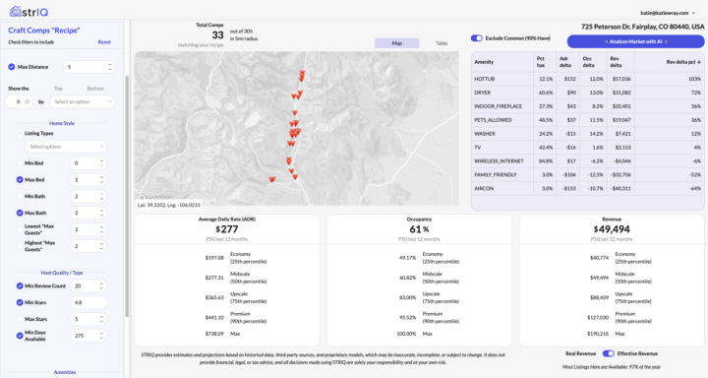This screenshot has height=378, width=708.
Task: Click Reset filters link
Action: click(104, 42)
